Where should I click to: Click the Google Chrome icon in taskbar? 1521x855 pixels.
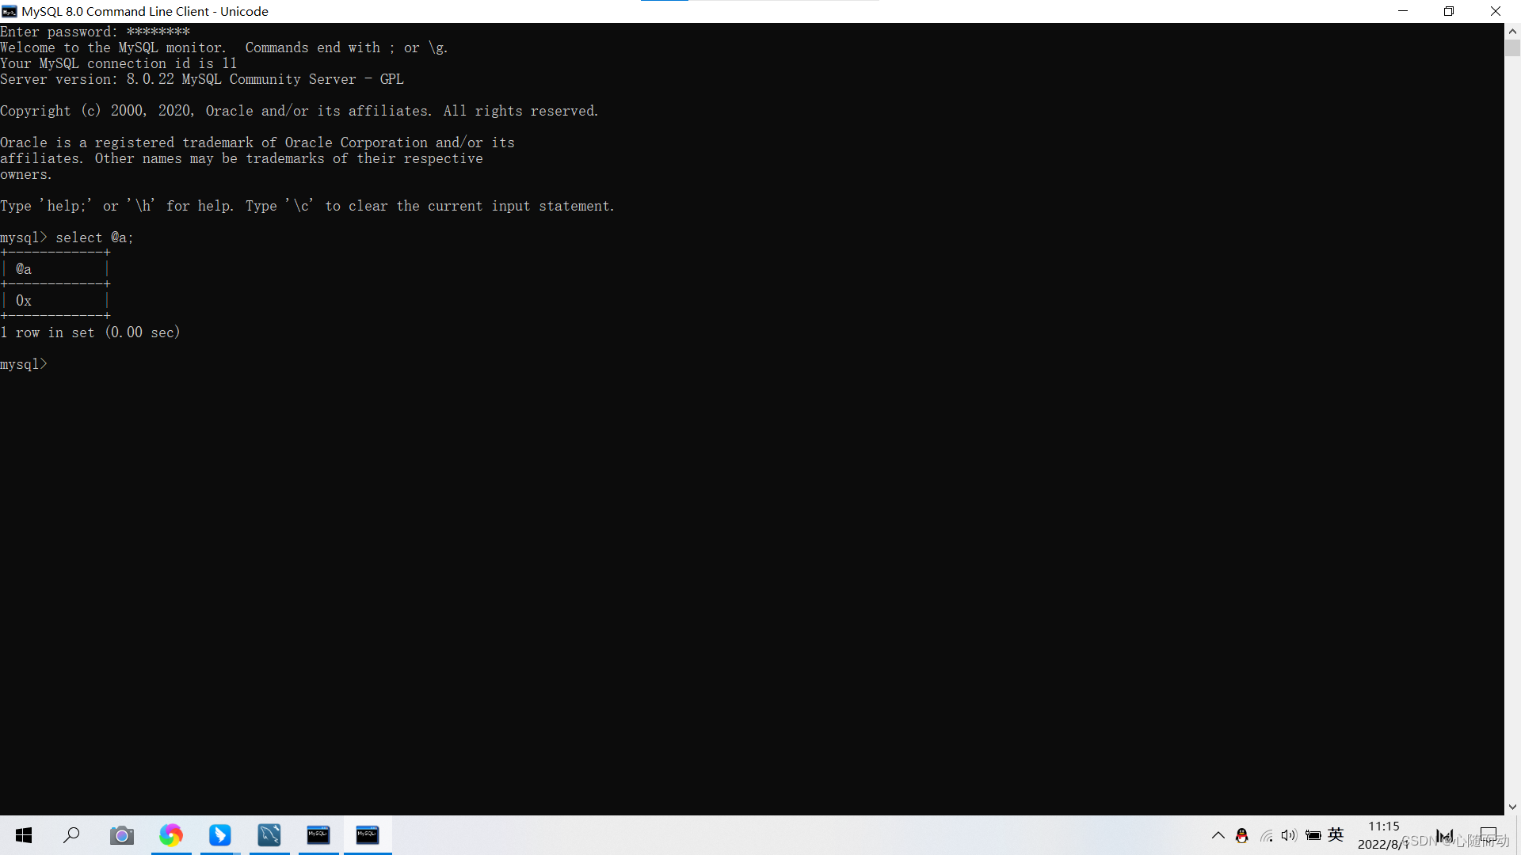[x=170, y=834]
